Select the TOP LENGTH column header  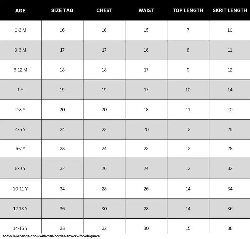[188, 10]
